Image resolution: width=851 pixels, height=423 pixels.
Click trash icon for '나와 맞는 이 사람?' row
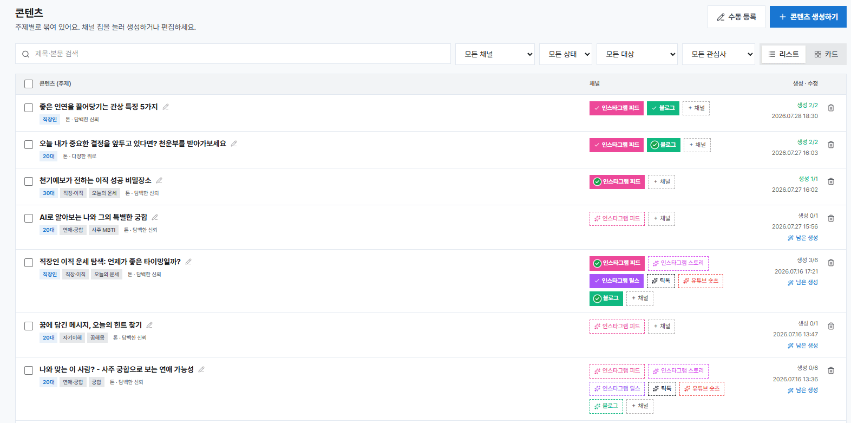tap(831, 370)
